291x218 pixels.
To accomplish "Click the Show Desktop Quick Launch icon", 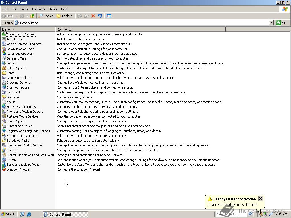I will [x=22, y=214].
